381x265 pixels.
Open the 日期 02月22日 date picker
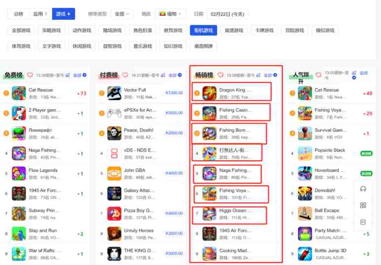[228, 14]
